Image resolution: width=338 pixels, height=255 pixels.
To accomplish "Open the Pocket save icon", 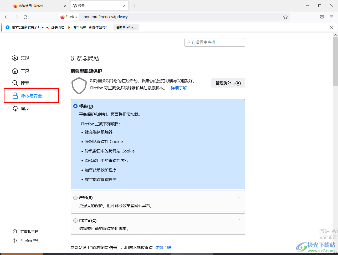I will 322,17.
